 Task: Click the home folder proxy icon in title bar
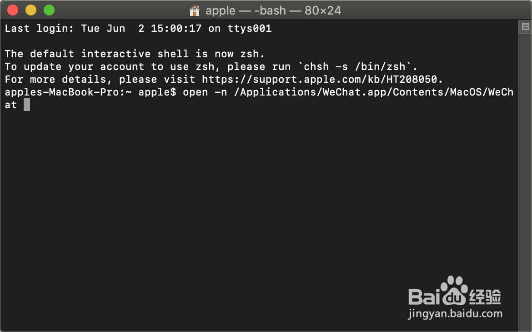pos(194,10)
